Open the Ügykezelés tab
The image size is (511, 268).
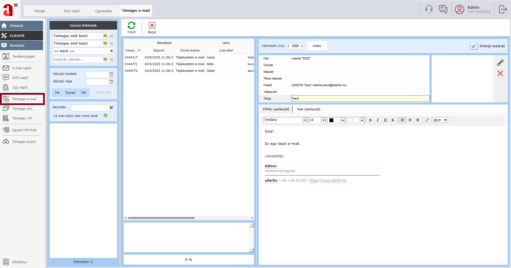[104, 11]
